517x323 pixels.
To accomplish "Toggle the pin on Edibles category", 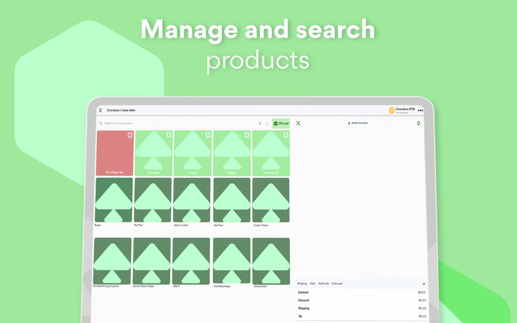I will click(x=246, y=135).
